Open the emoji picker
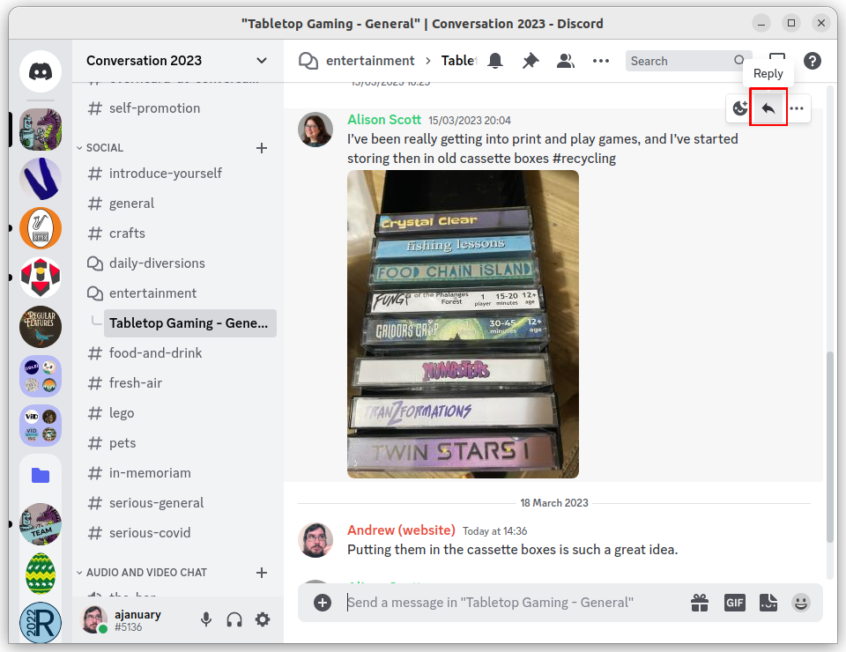The image size is (846, 652). [x=801, y=603]
